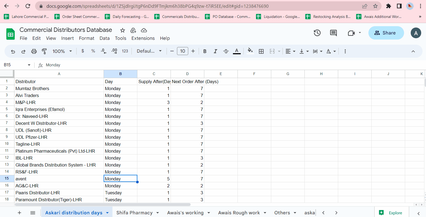Screen dimensions: 426x217
Task: Toggle strikethrough formatting
Action: [226, 51]
